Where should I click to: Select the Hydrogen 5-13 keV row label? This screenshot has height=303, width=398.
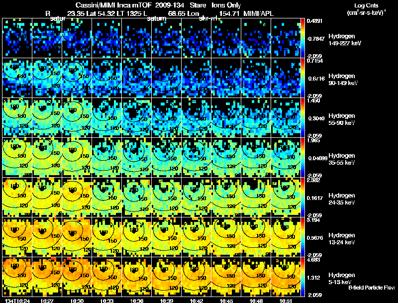click(342, 279)
